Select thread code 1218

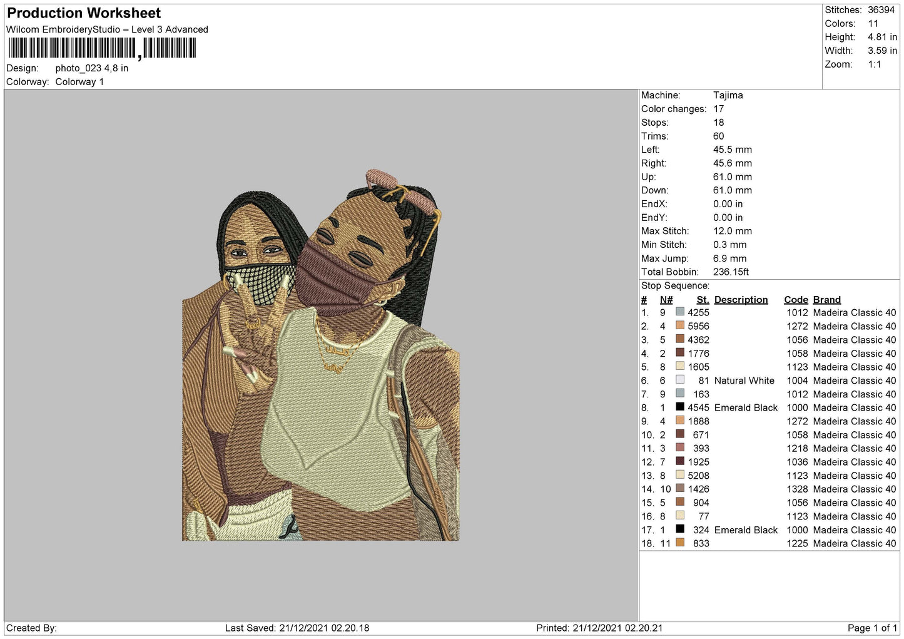tap(798, 449)
